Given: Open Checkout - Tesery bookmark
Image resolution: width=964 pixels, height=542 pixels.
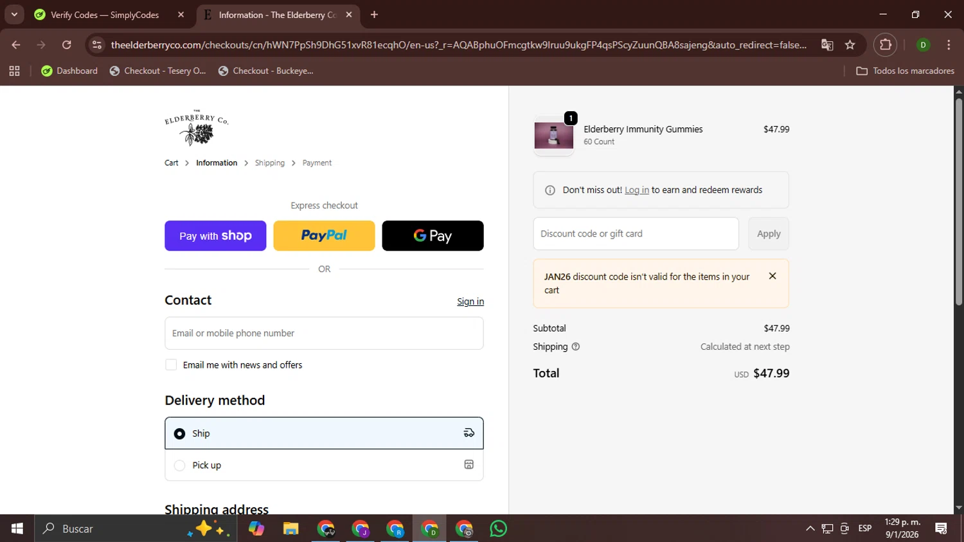Looking at the screenshot, I should 158,71.
